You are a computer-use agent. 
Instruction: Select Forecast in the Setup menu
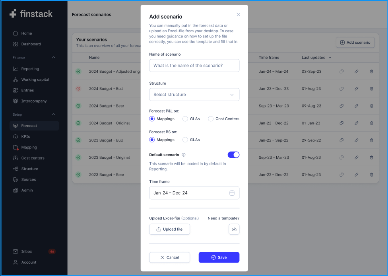click(34, 126)
